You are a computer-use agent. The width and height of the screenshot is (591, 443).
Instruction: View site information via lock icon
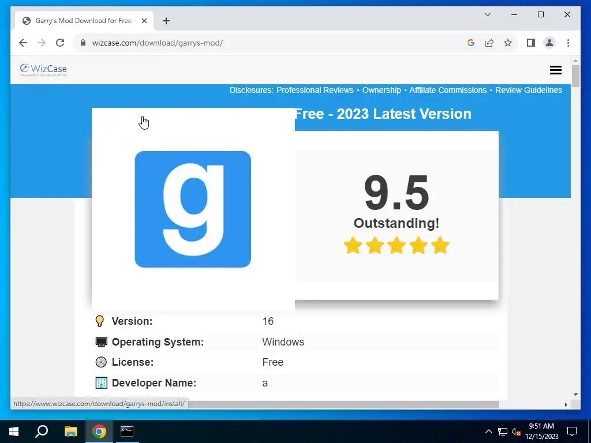pyautogui.click(x=83, y=43)
